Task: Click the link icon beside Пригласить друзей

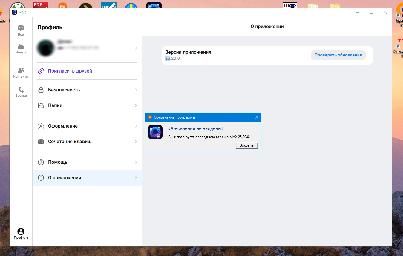Action: 41,71
